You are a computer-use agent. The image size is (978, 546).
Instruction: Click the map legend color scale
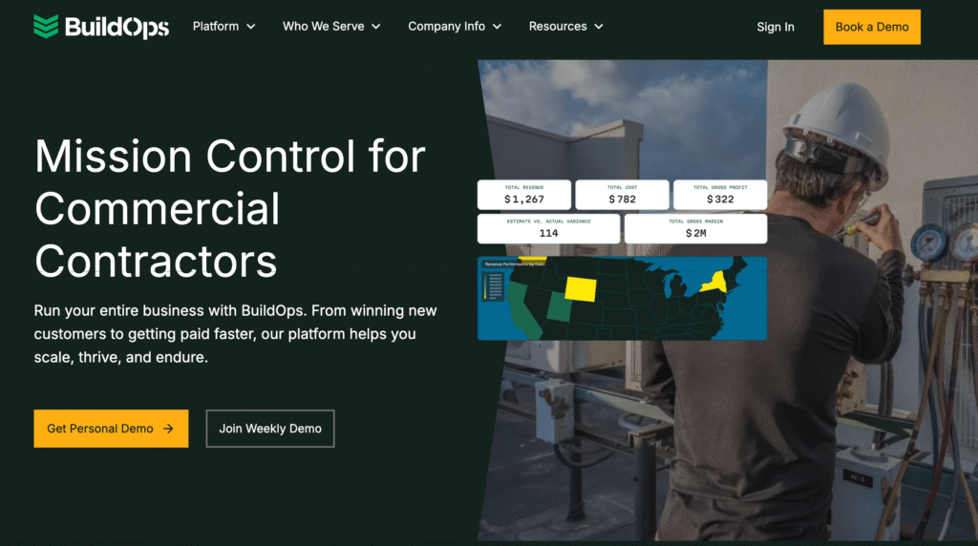[x=494, y=286]
